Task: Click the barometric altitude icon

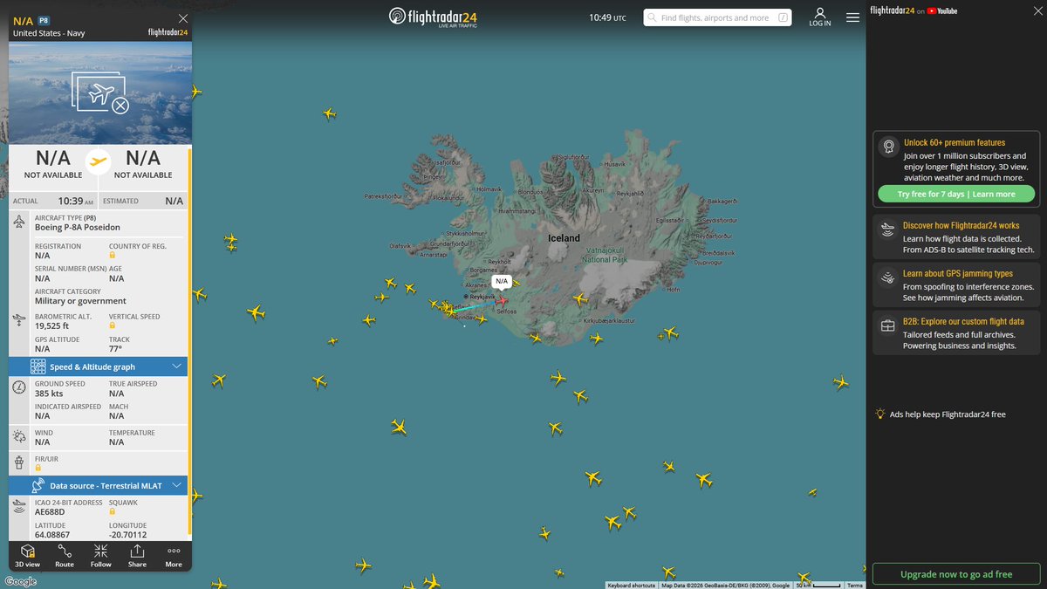Action: pyautogui.click(x=19, y=321)
